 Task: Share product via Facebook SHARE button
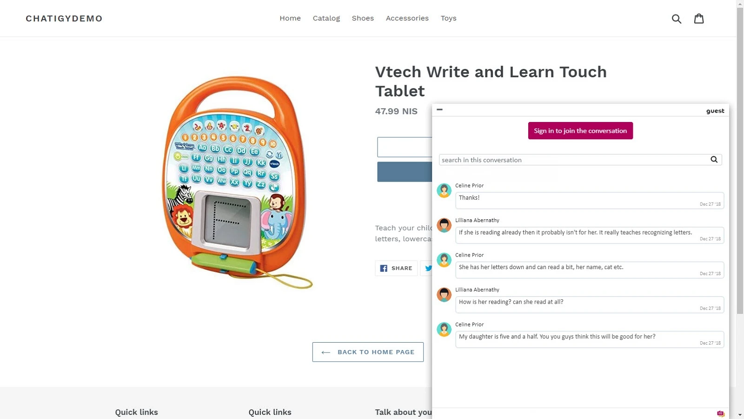click(x=396, y=268)
